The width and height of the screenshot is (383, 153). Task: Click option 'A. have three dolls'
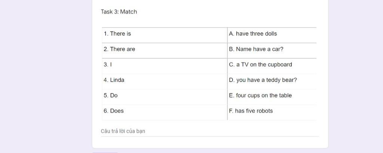253,34
